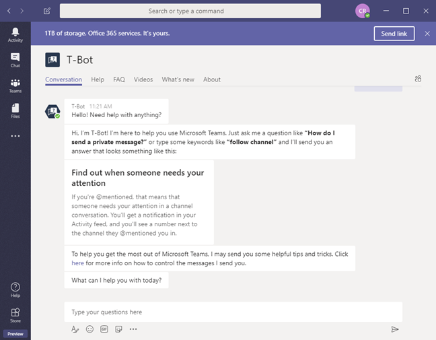Screen dimensions: 436x340
Task: Follow the 'here' link for more info
Action: pos(77,263)
